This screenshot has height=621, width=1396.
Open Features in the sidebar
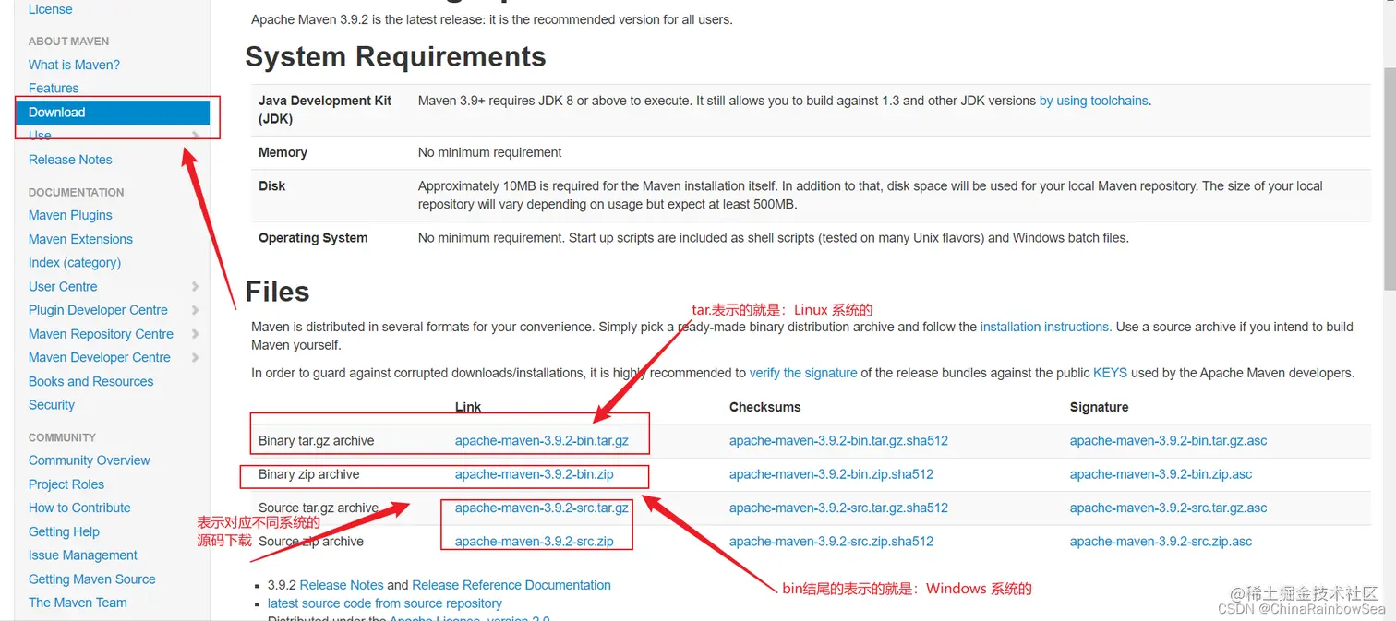click(x=54, y=89)
